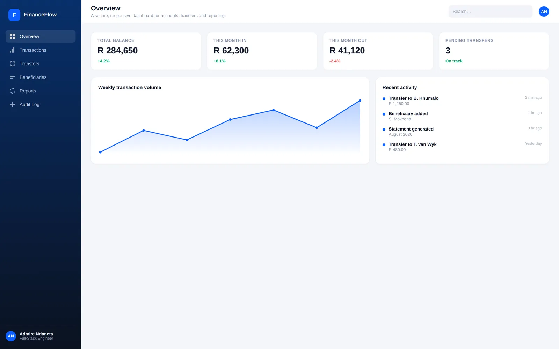559x349 pixels.
Task: Click the FinanceFlow F logo icon
Action: click(x=14, y=15)
